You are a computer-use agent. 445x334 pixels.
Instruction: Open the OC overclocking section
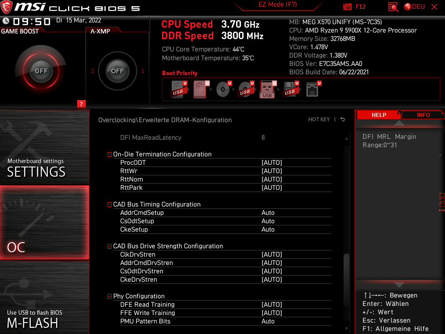tap(45, 222)
